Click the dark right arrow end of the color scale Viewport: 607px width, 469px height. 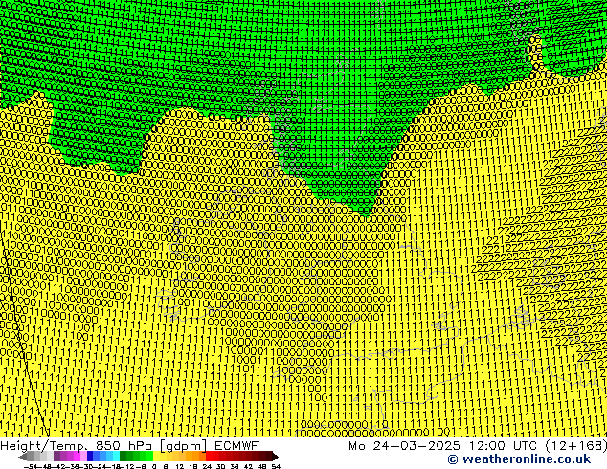coord(276,457)
